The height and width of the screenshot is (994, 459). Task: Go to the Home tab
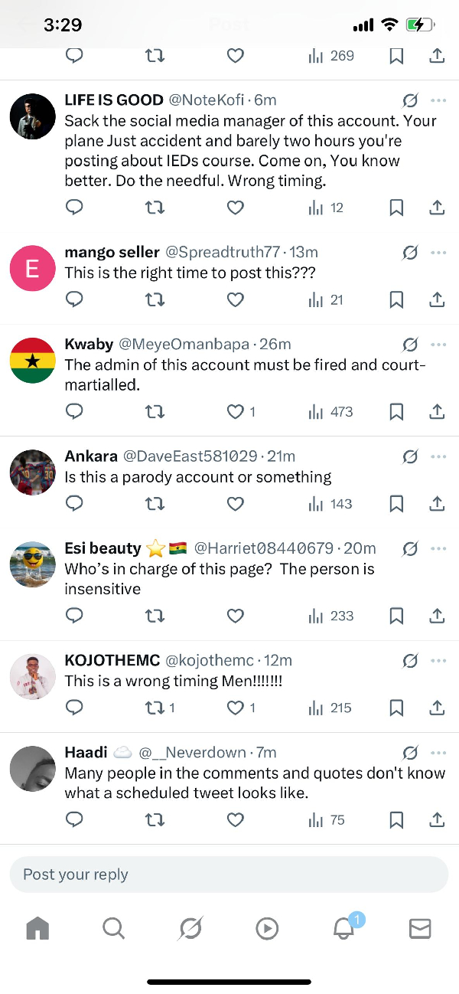[x=37, y=928]
